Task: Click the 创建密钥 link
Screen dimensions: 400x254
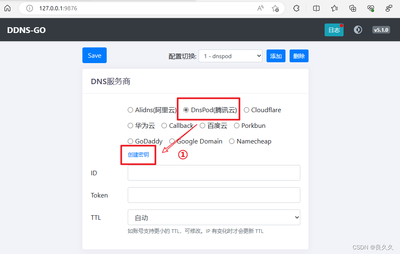Action: (138, 155)
